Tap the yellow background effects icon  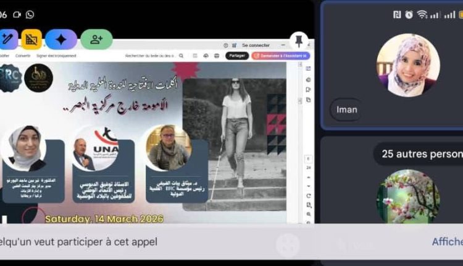(x=31, y=39)
